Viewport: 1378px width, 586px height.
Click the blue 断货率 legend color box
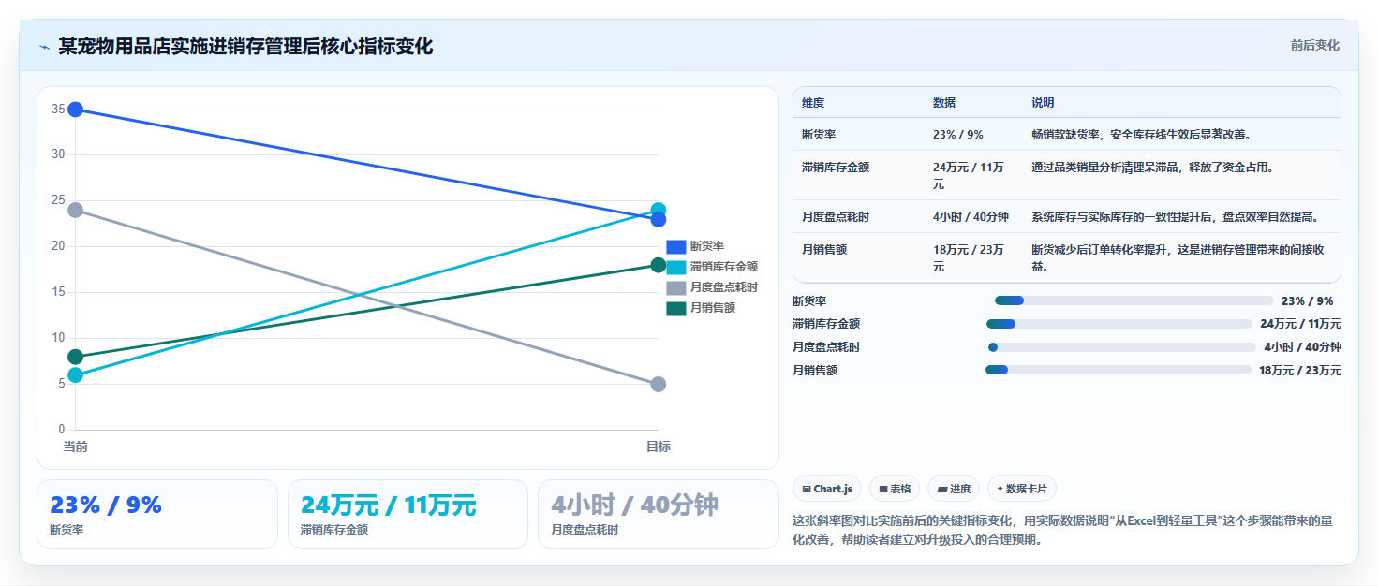tap(676, 246)
